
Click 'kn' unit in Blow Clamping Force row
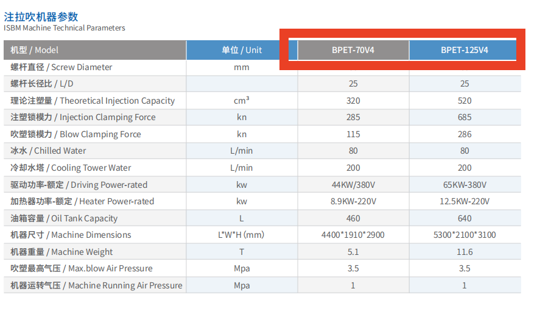coord(242,134)
